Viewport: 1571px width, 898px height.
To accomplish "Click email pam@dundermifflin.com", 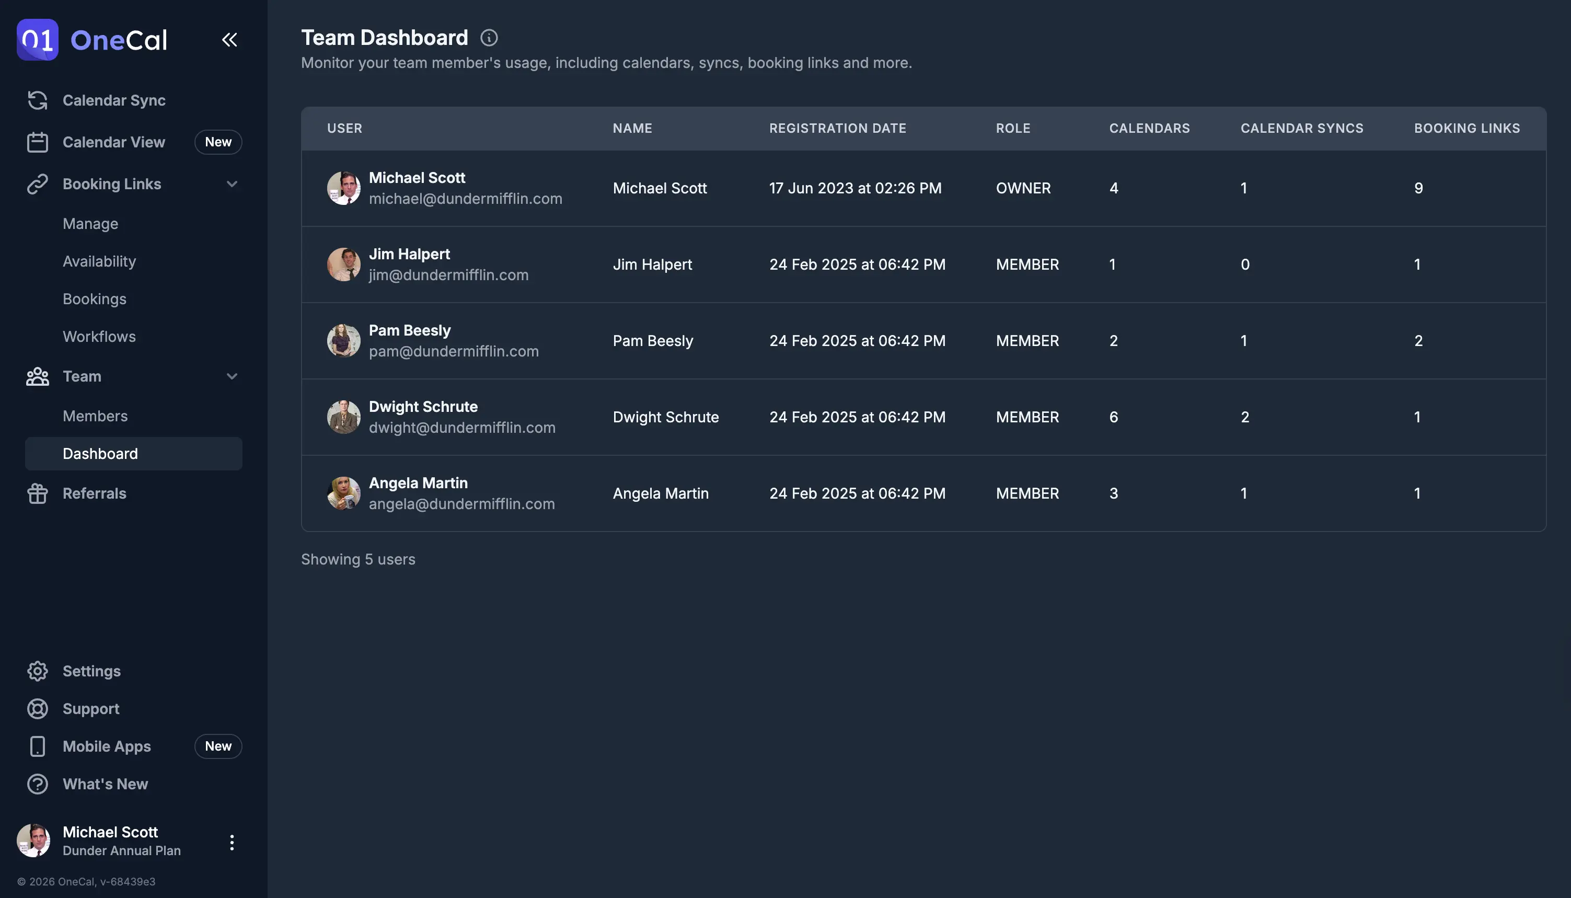I will [x=454, y=352].
